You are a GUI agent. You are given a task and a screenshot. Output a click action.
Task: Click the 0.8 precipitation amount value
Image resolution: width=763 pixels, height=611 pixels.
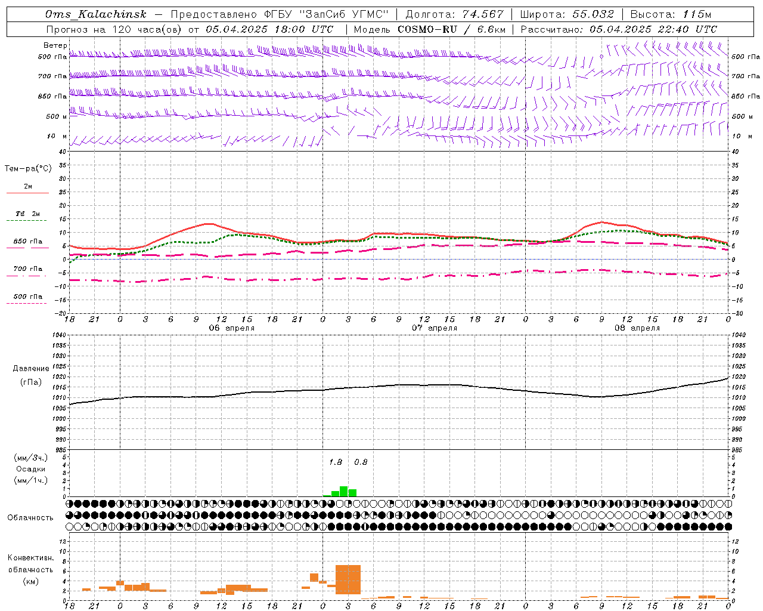(x=361, y=462)
